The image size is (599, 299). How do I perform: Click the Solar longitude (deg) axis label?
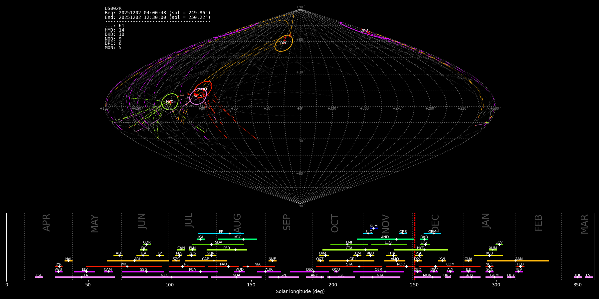pyautogui.click(x=300, y=292)
